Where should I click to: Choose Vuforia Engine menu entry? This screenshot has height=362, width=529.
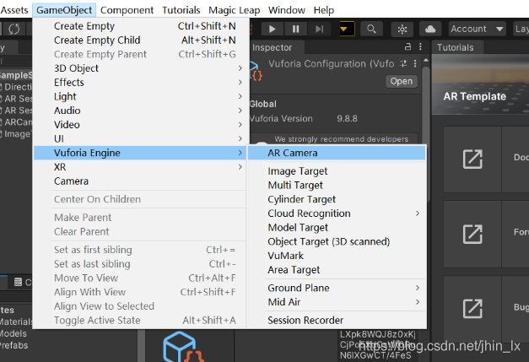pyautogui.click(x=140, y=153)
